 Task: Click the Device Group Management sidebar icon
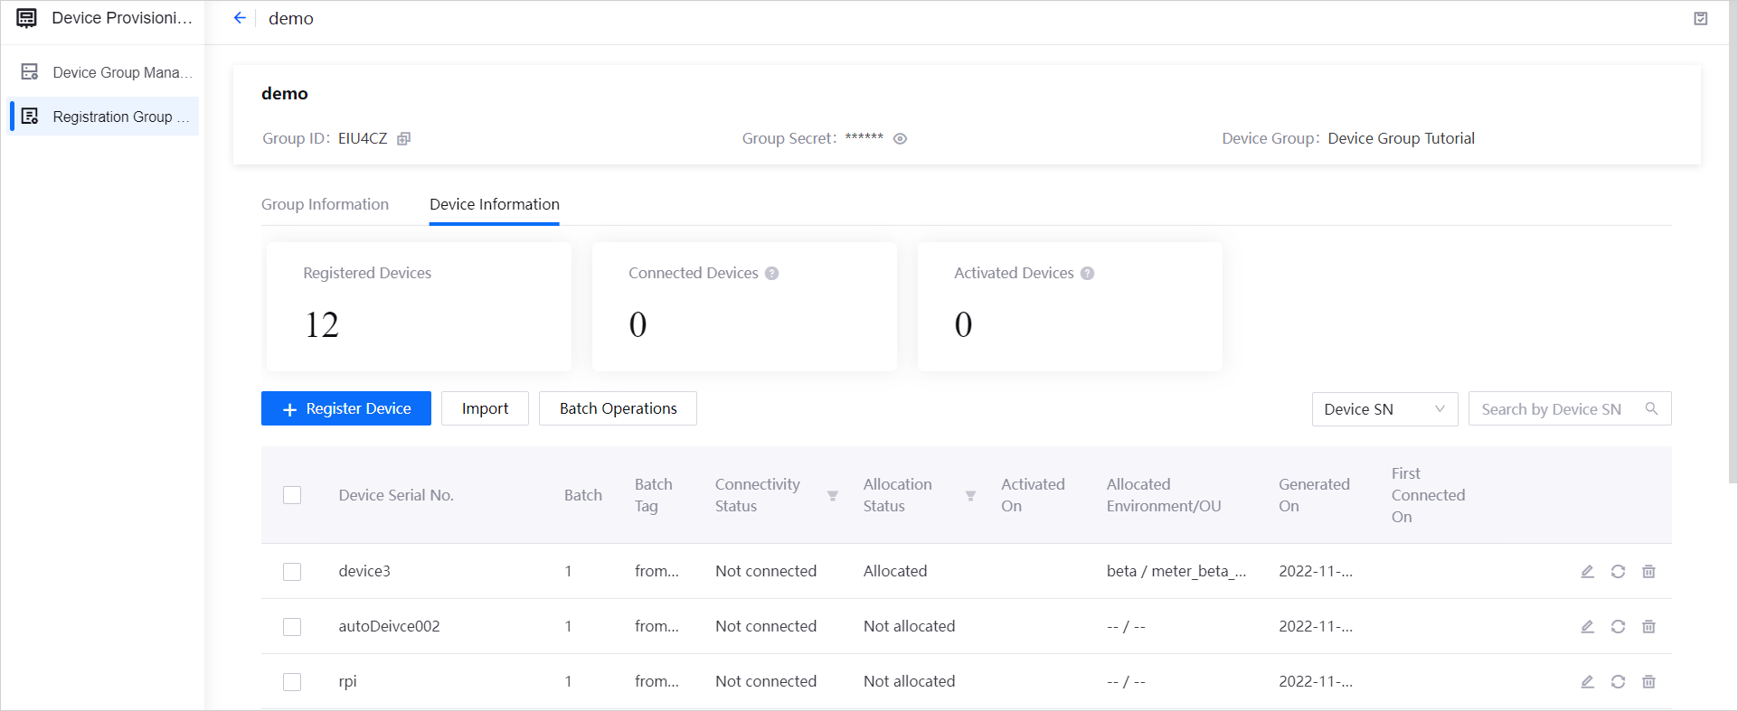(30, 71)
